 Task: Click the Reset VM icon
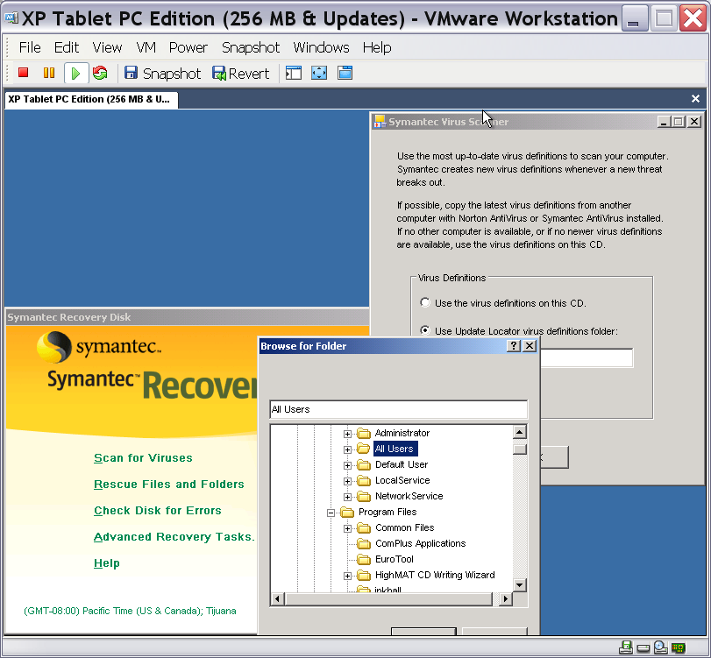(x=100, y=74)
